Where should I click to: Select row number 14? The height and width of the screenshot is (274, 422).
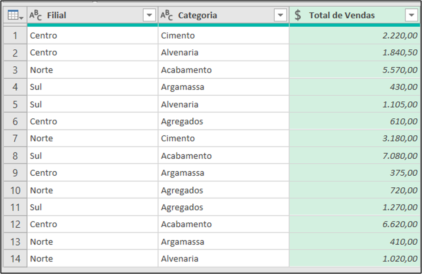15,259
